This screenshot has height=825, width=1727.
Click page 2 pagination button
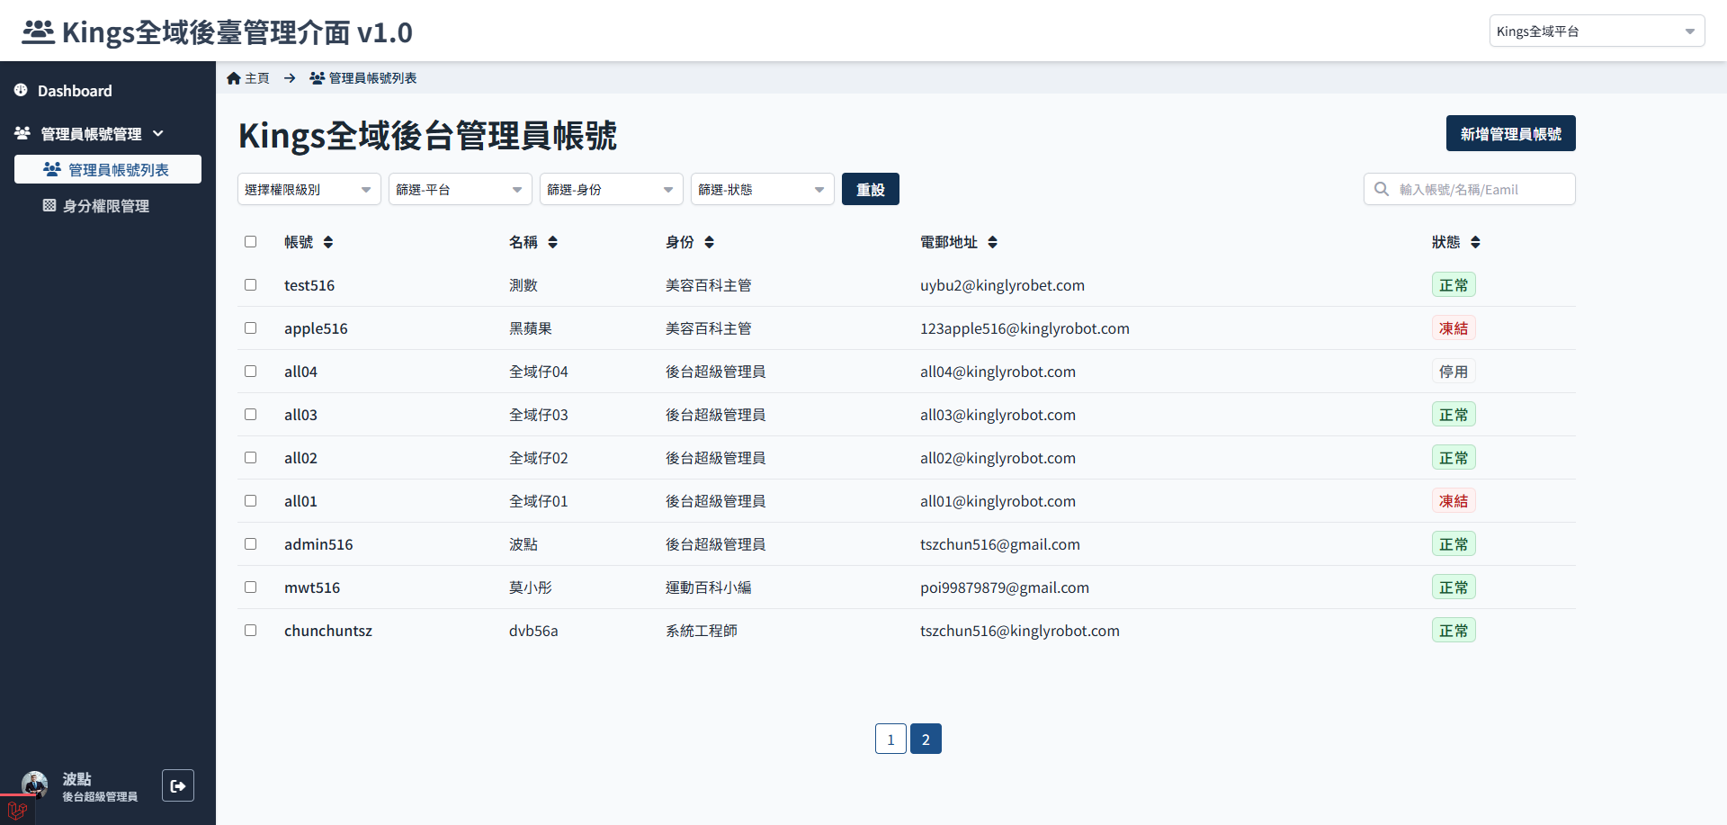pos(926,739)
